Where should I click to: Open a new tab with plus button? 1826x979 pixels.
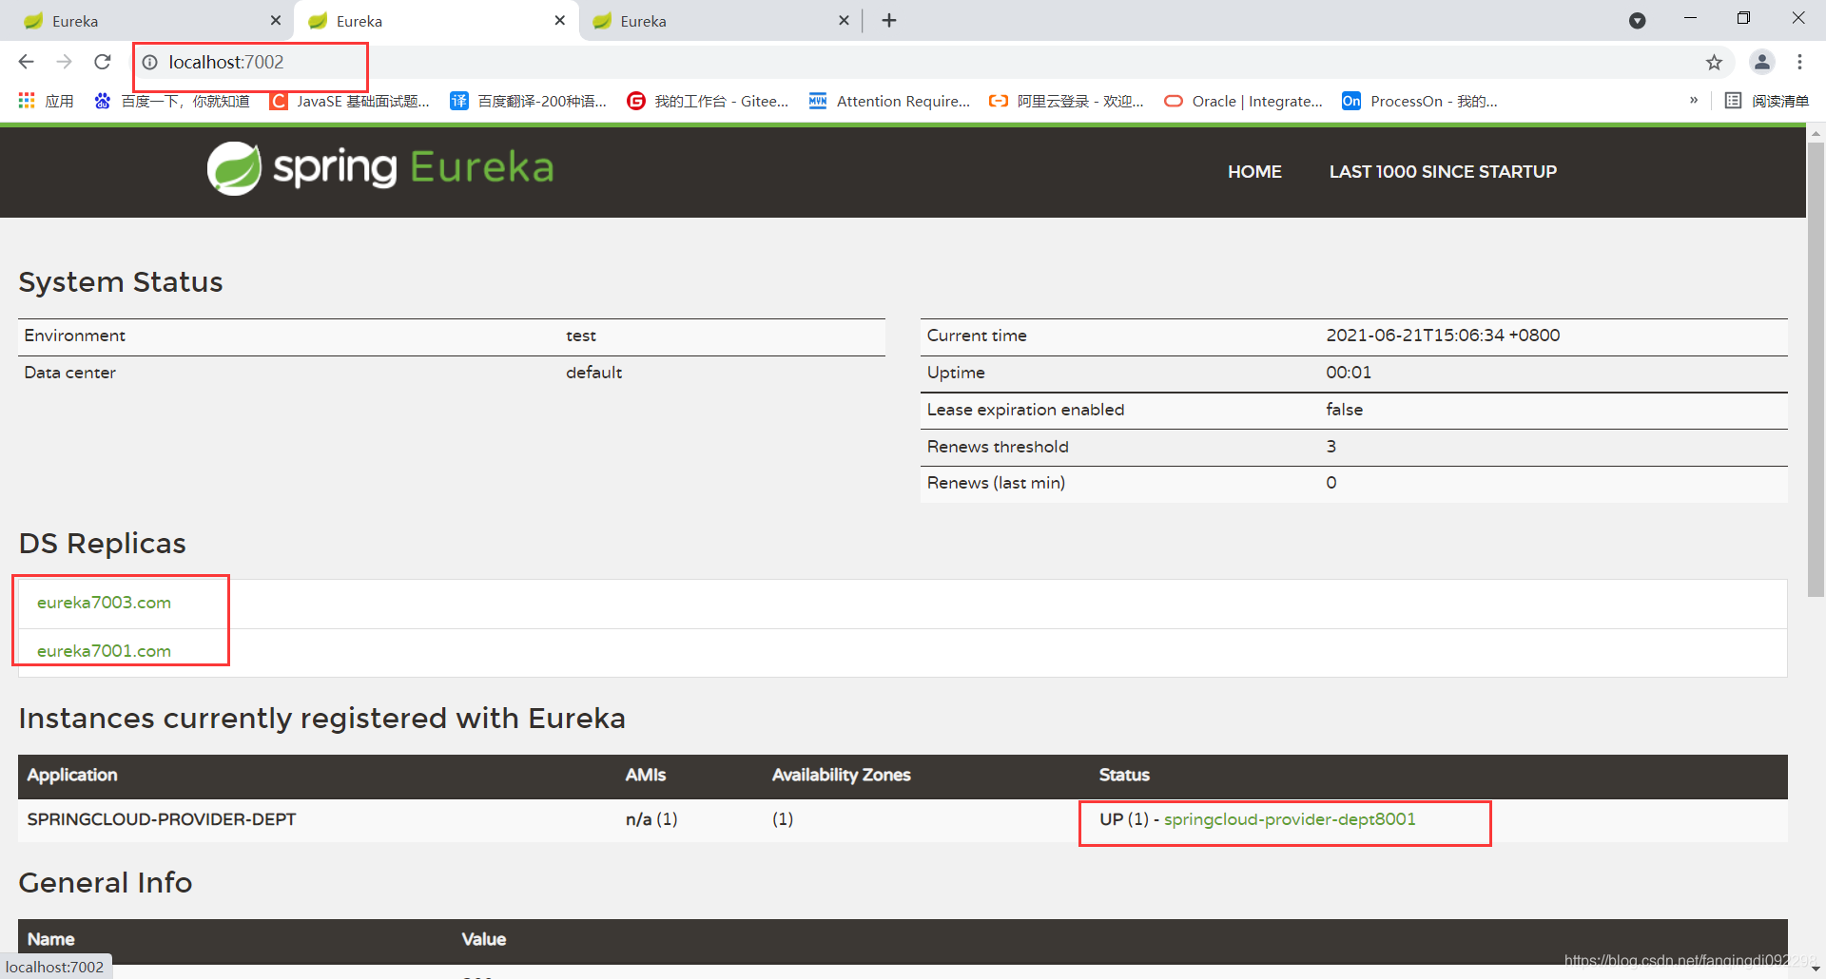pos(889,20)
